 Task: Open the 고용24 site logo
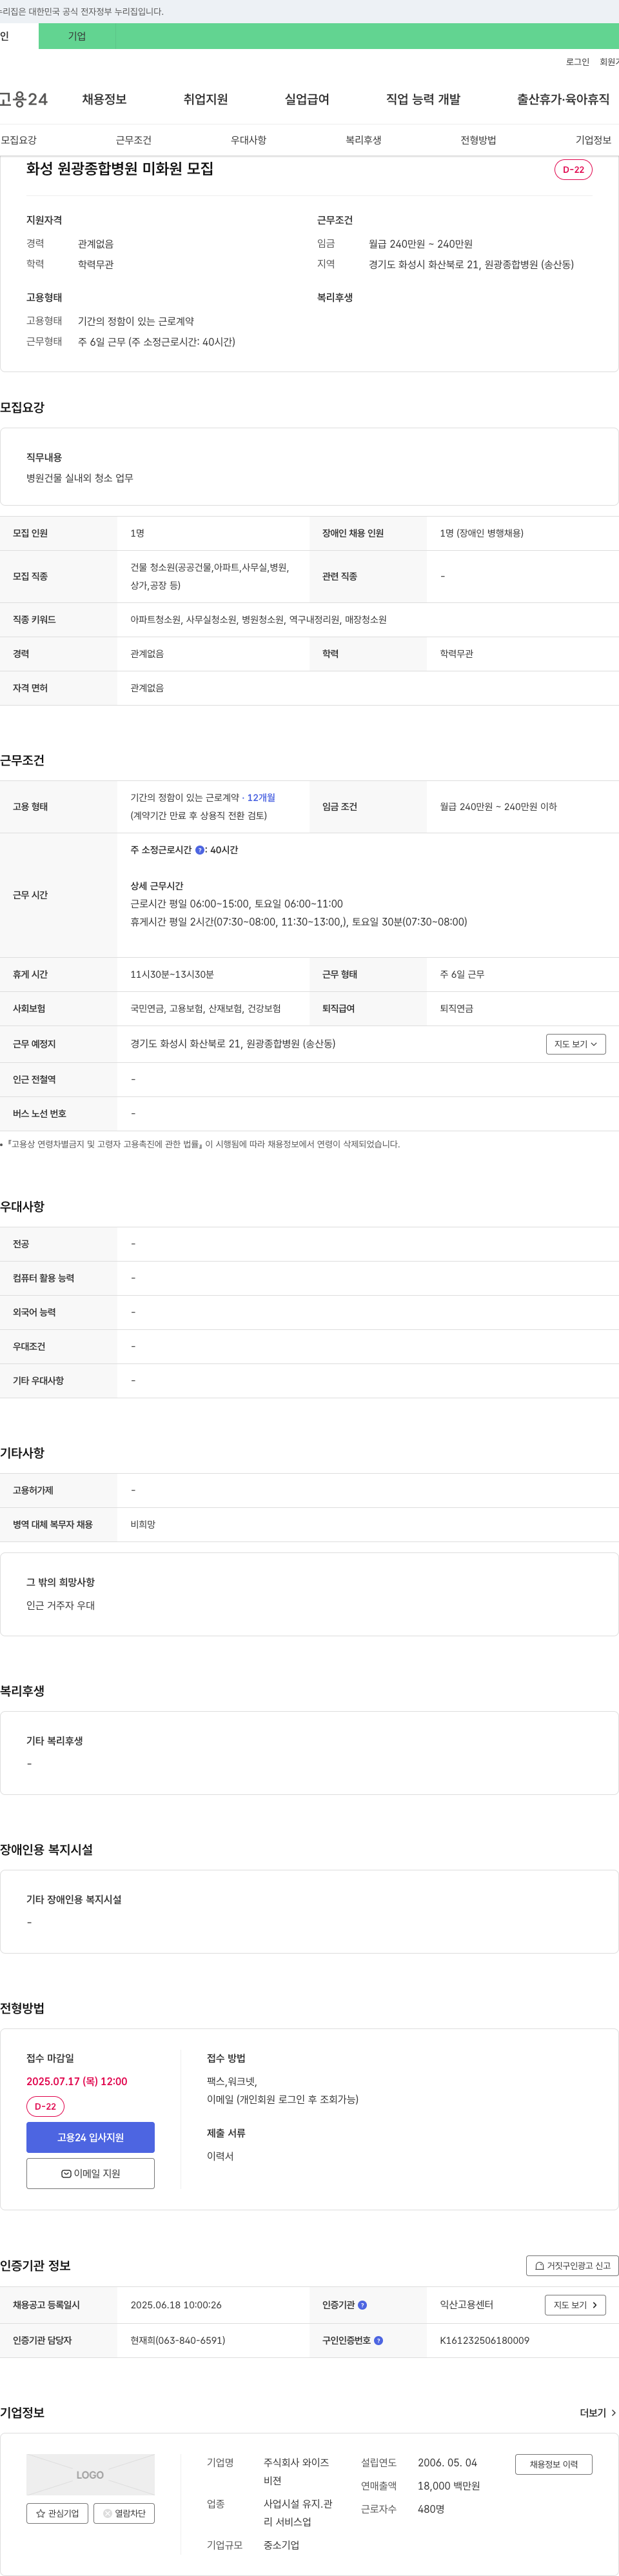[x=24, y=99]
